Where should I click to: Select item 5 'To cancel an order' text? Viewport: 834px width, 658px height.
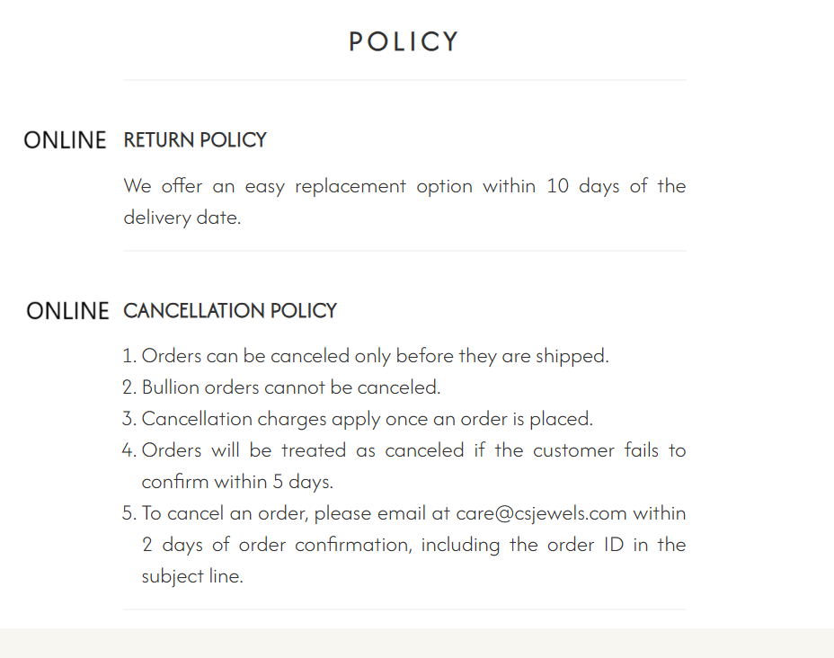pos(404,545)
